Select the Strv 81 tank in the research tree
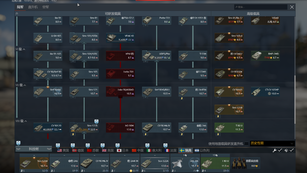 click(x=84, y=20)
